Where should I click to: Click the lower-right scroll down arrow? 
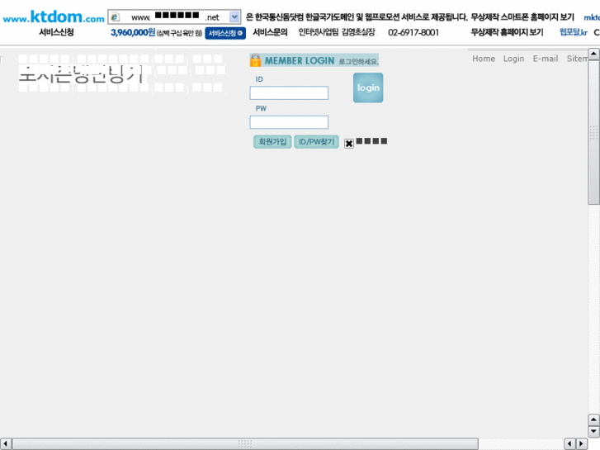click(x=593, y=431)
